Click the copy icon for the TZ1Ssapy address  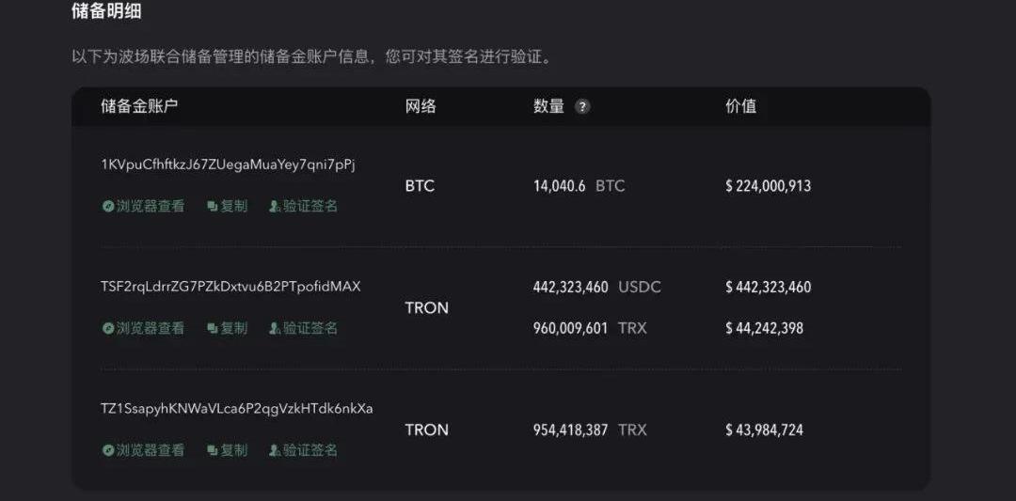point(212,450)
